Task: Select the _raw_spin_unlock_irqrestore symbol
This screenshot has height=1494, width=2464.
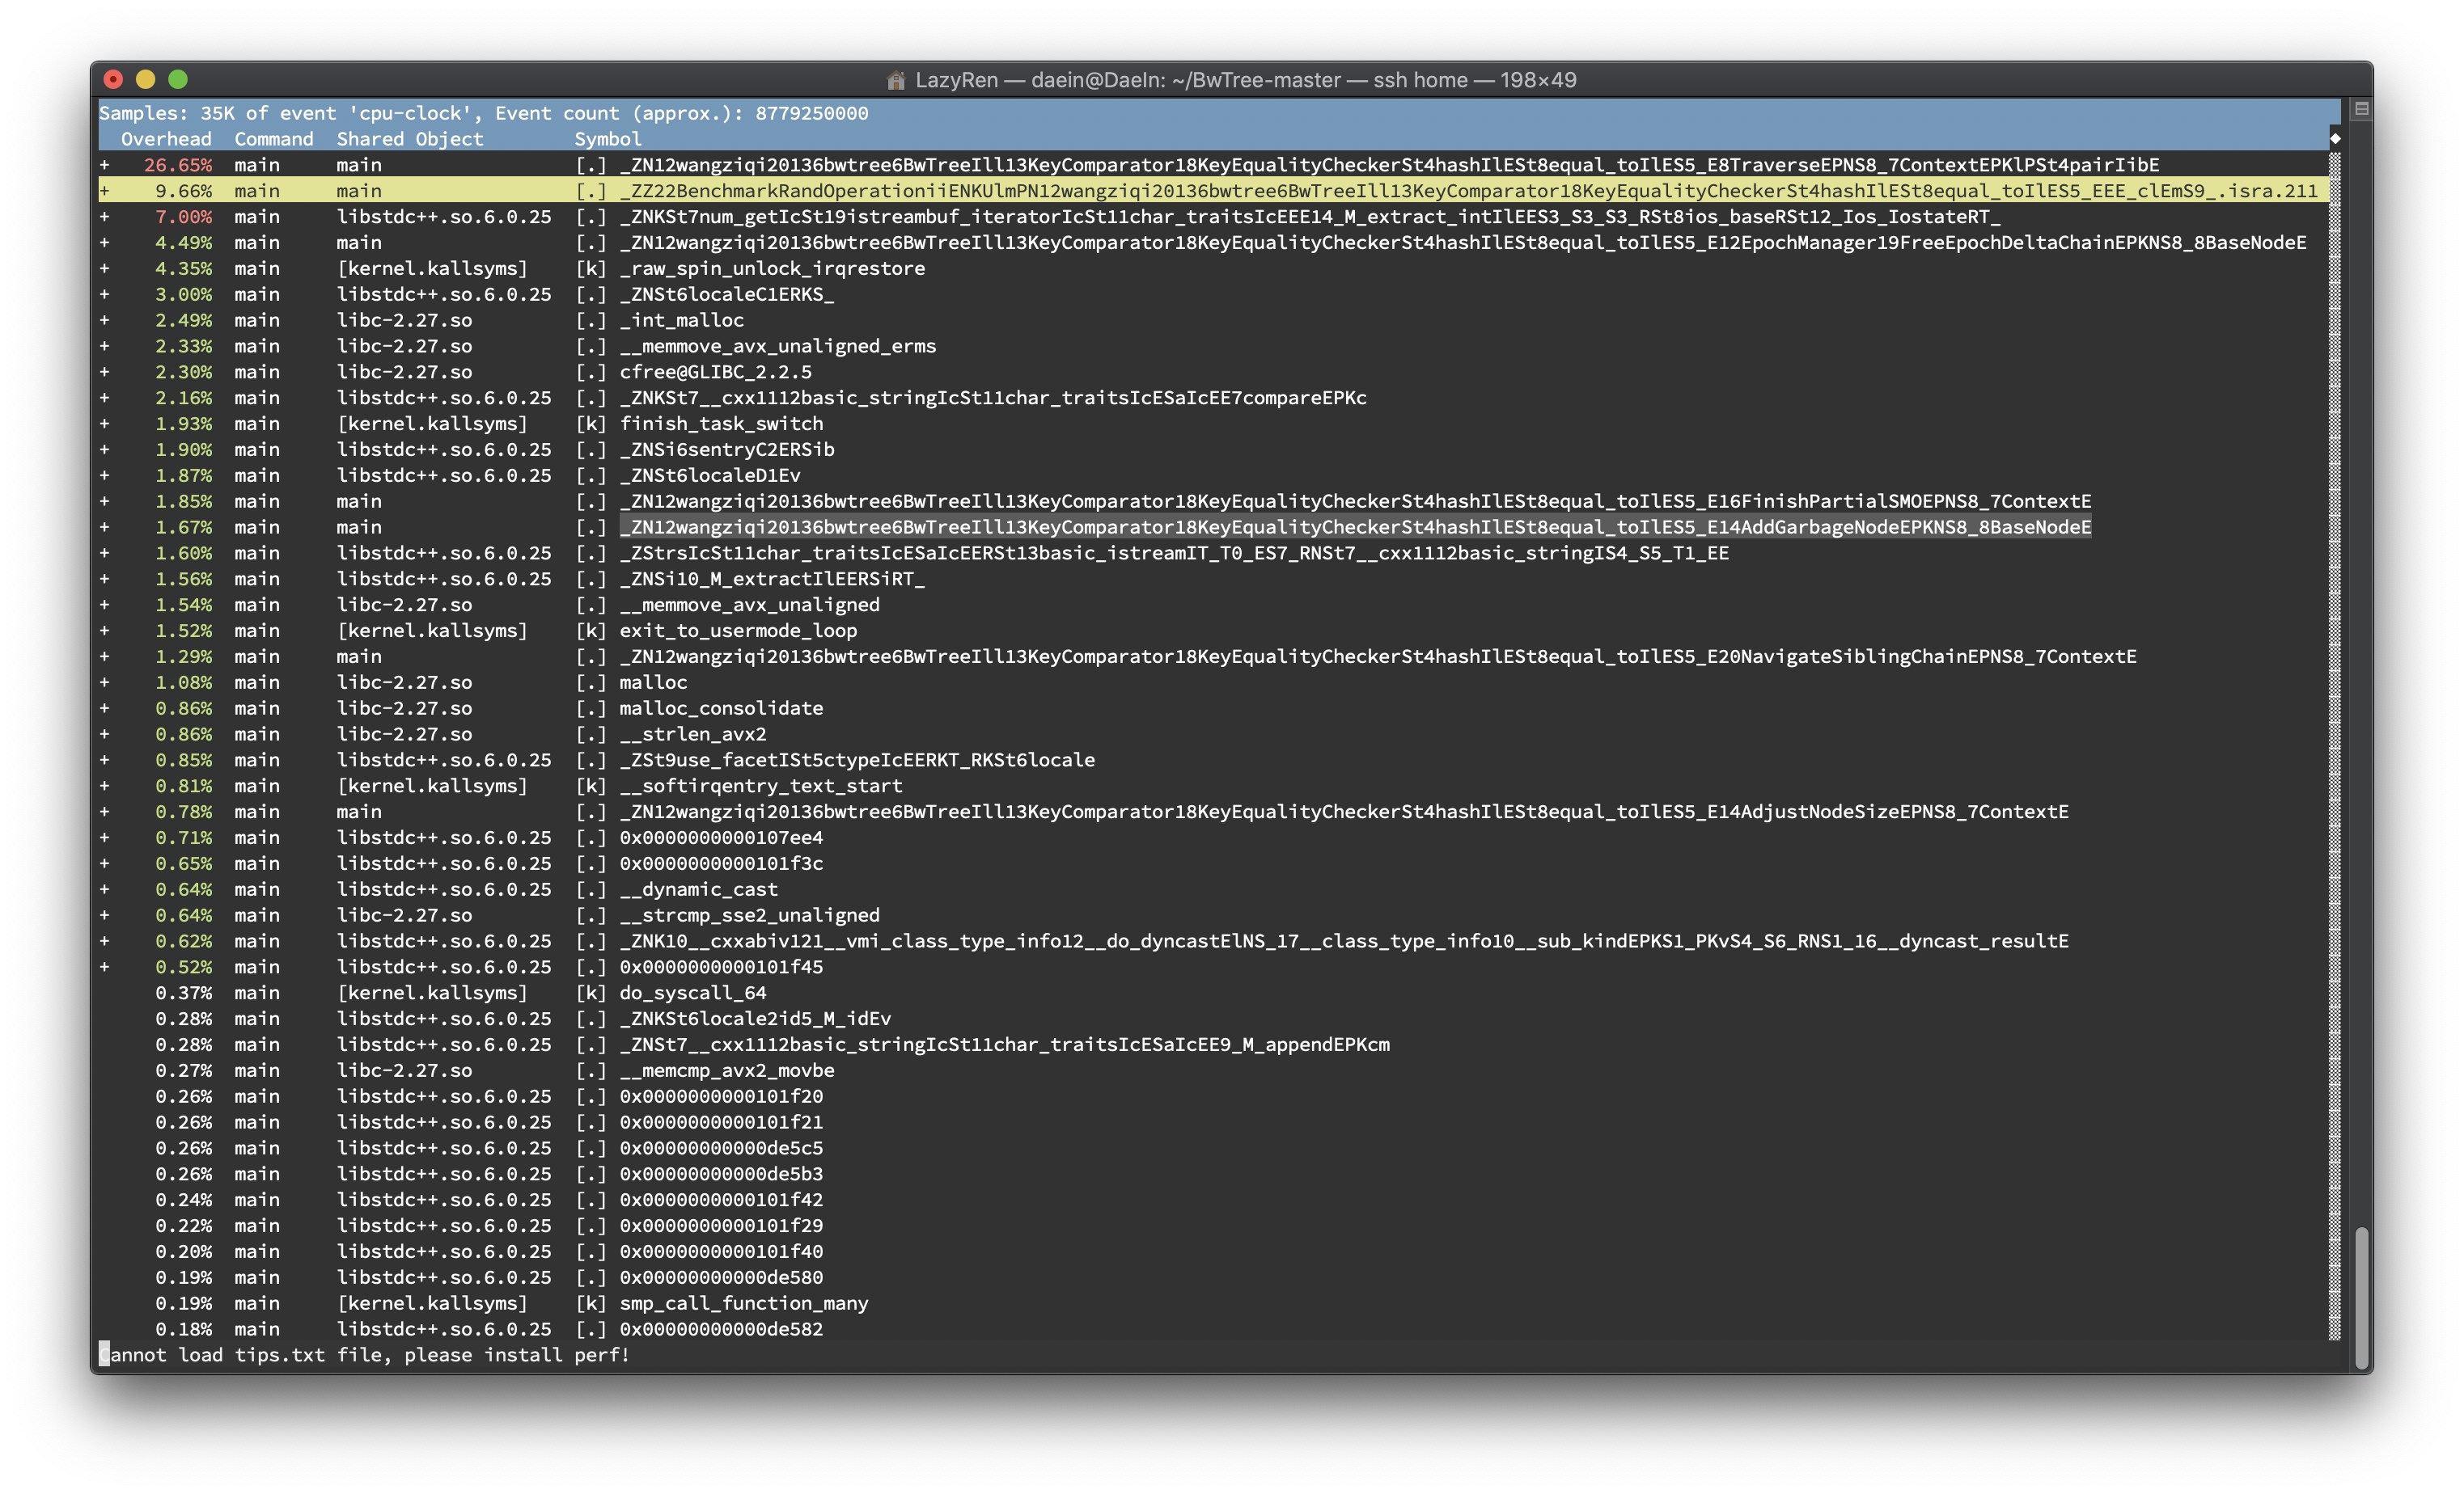Action: (772, 269)
